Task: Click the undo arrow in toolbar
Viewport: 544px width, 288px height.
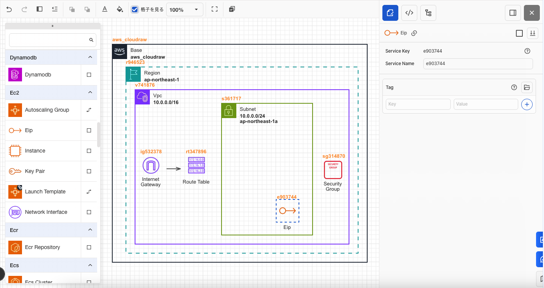Action: (9, 9)
